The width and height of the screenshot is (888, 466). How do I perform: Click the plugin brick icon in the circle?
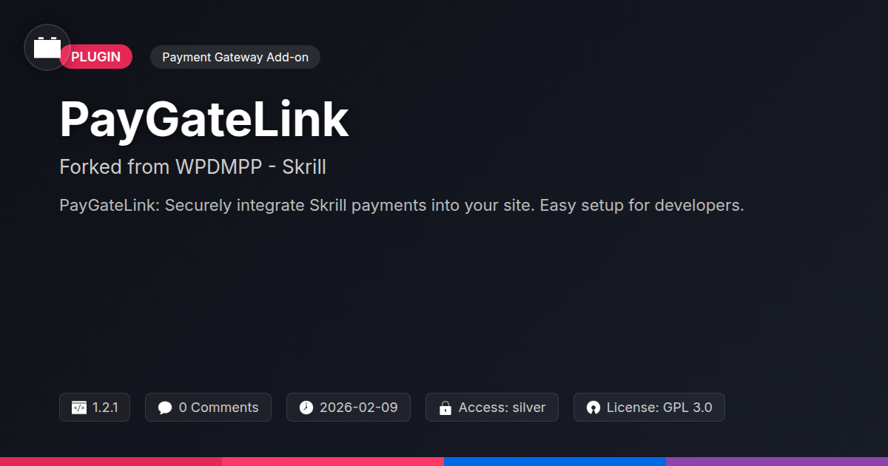coord(47,47)
